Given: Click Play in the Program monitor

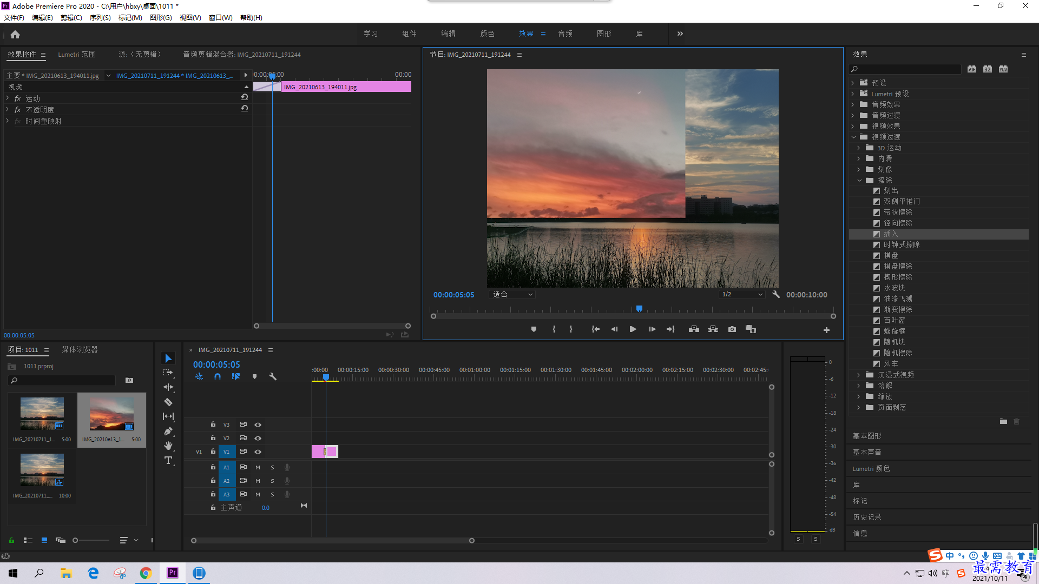Looking at the screenshot, I should pyautogui.click(x=633, y=329).
